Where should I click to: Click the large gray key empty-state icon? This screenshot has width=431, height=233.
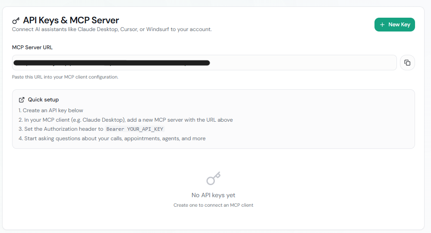213,179
